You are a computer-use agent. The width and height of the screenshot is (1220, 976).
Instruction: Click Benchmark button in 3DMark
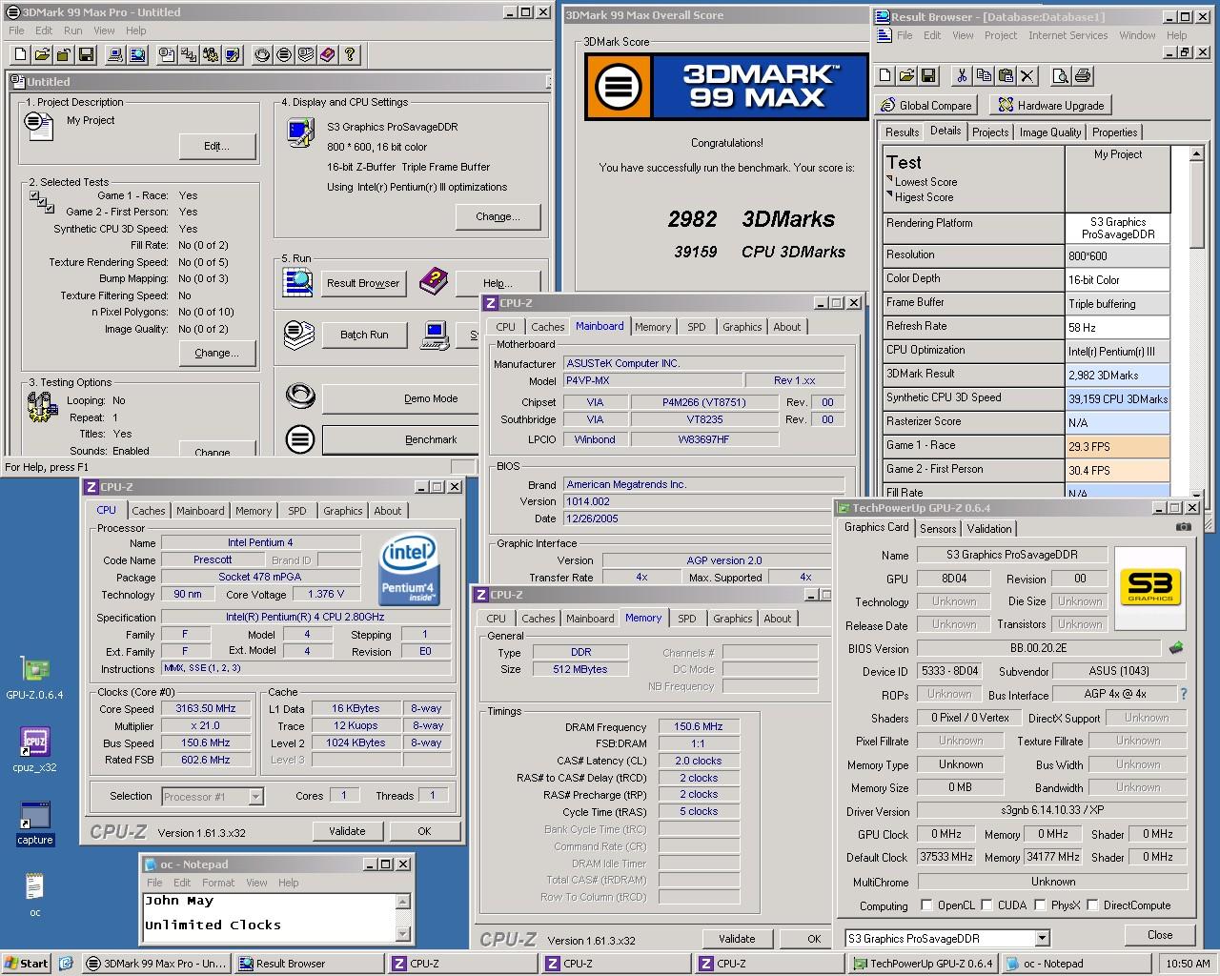[x=400, y=439]
